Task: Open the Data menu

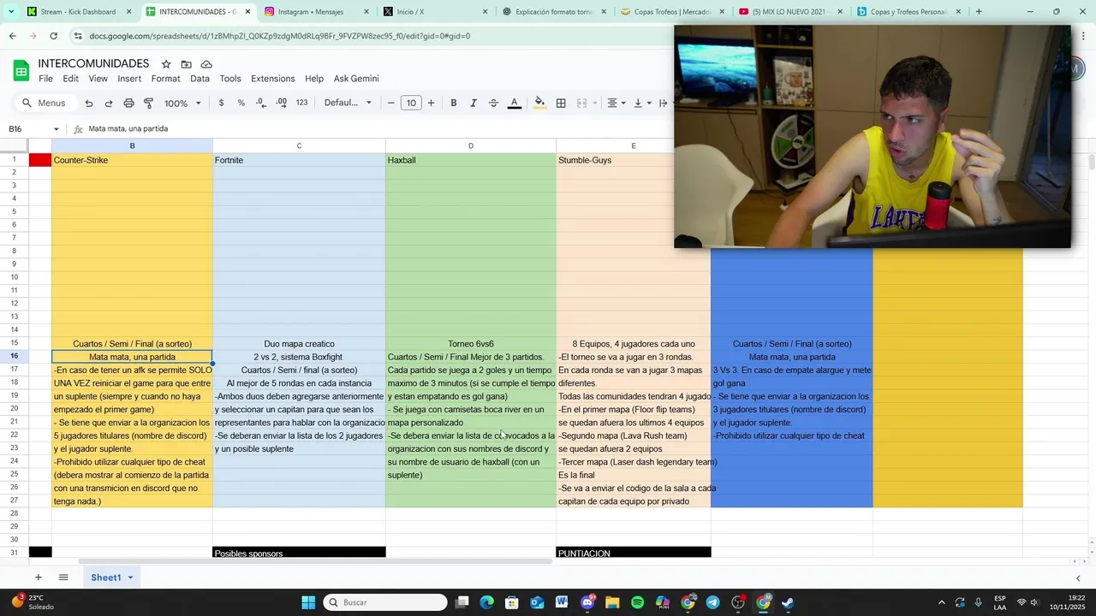Action: pyautogui.click(x=200, y=79)
